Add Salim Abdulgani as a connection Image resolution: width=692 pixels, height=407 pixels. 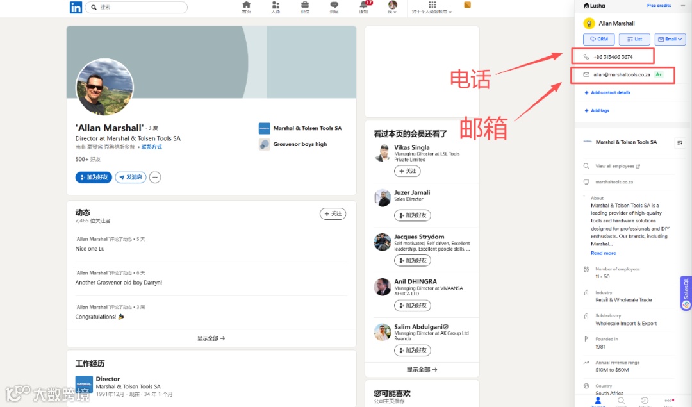tap(413, 351)
